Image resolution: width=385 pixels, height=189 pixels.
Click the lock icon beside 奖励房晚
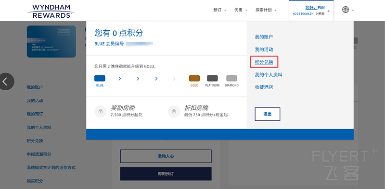pos(101,111)
